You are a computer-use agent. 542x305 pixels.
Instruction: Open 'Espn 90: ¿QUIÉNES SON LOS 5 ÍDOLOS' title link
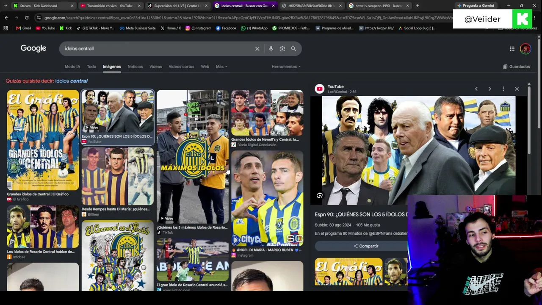[361, 215]
